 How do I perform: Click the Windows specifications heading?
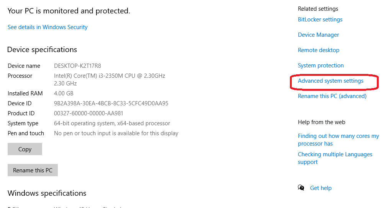[x=47, y=193]
